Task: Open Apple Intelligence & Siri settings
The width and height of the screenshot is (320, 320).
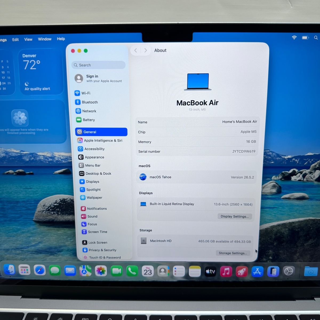Action: pyautogui.click(x=100, y=140)
